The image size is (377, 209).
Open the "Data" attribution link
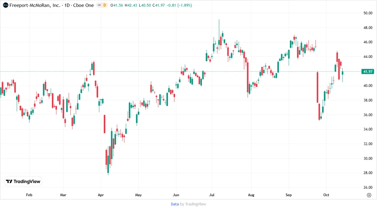(x=175, y=204)
